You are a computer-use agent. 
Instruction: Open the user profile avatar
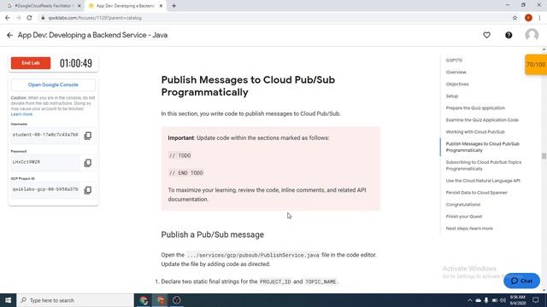(532, 35)
